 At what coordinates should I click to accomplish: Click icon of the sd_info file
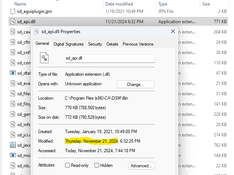point(13,125)
